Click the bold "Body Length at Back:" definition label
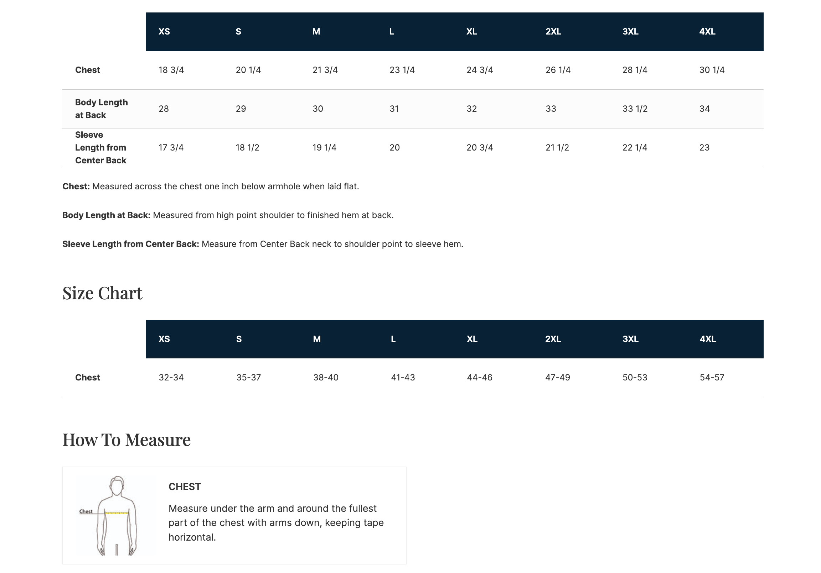This screenshot has height=573, width=821. coord(106,215)
